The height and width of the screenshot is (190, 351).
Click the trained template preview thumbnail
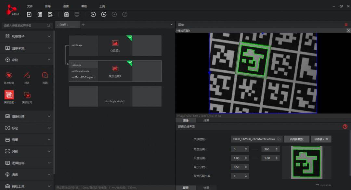click(x=307, y=162)
